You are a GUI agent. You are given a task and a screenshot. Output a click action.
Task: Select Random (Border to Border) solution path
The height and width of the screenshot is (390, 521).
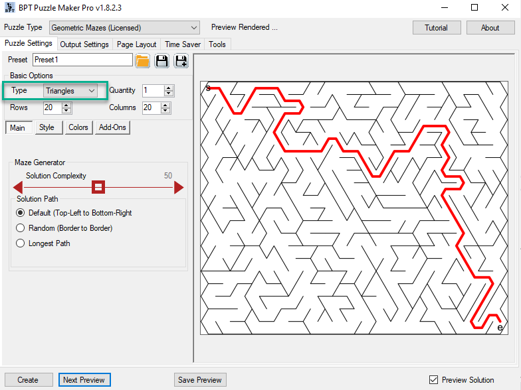[x=21, y=228]
